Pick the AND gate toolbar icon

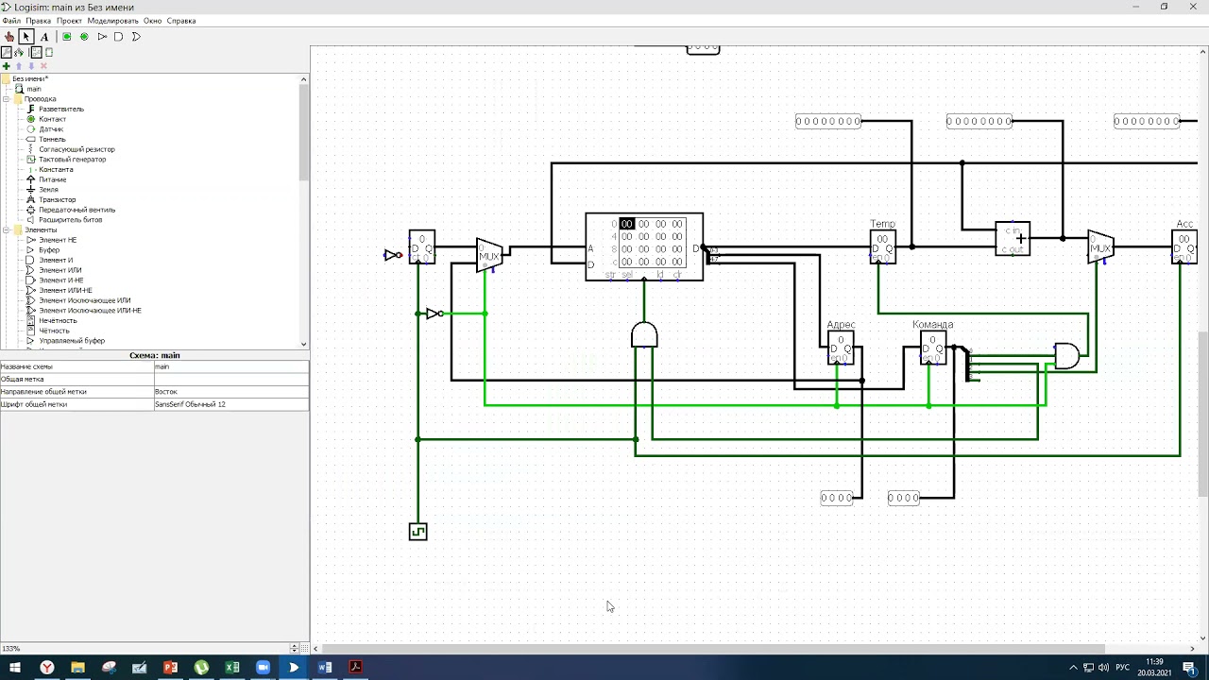click(118, 37)
